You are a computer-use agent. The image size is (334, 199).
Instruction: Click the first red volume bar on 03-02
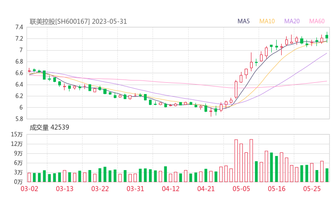pyautogui.click(x=29, y=177)
